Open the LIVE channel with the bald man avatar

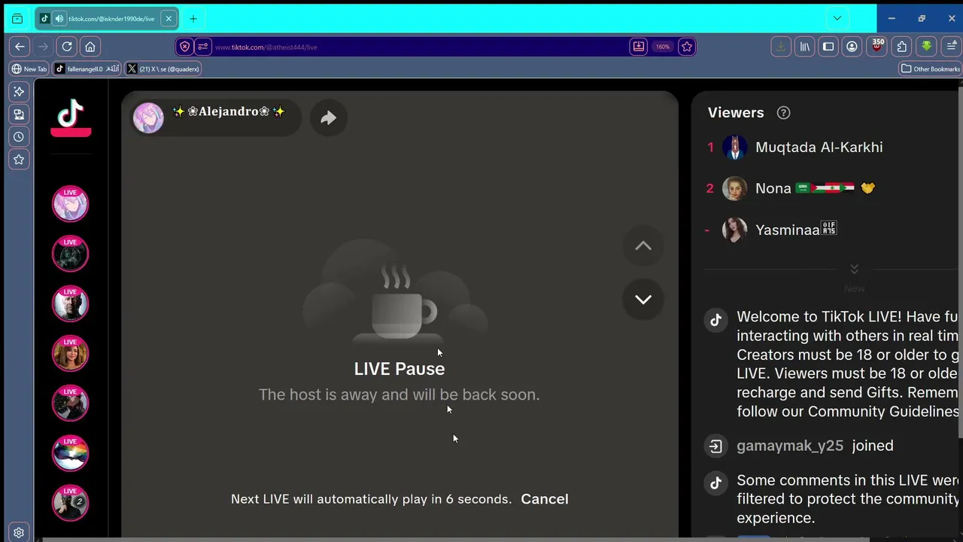[x=70, y=303]
